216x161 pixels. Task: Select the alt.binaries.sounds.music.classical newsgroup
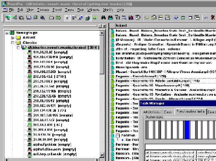point(63,48)
